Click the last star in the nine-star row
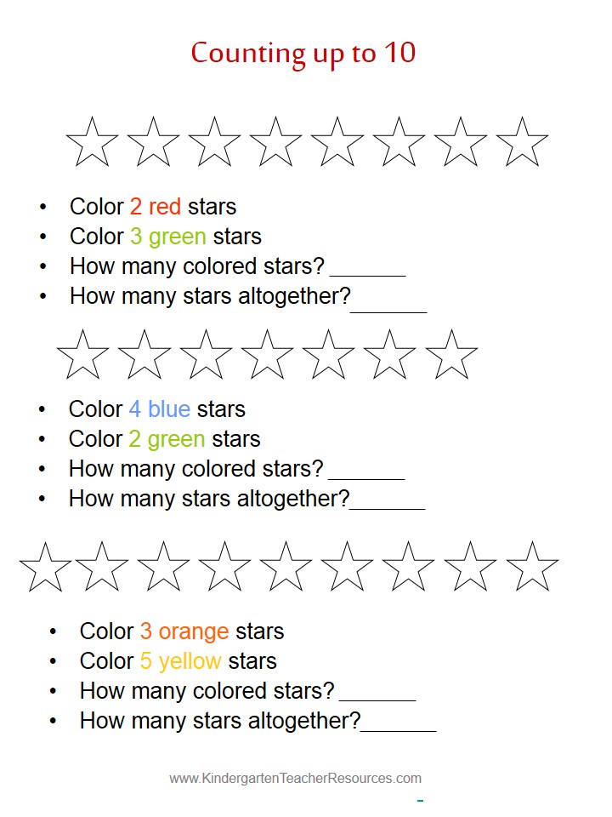 [532, 568]
